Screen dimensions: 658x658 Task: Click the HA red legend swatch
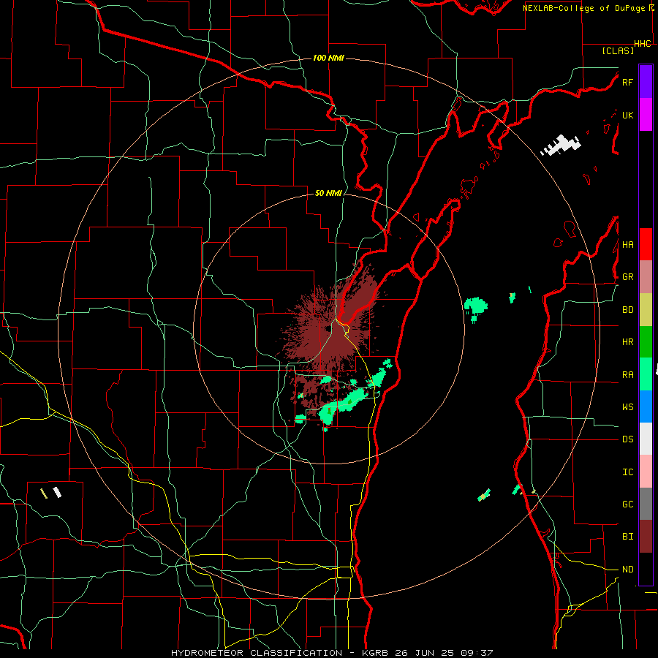click(x=646, y=244)
